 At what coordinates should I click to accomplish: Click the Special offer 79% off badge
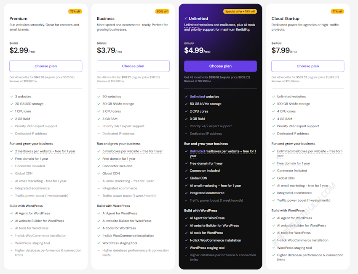(x=240, y=11)
